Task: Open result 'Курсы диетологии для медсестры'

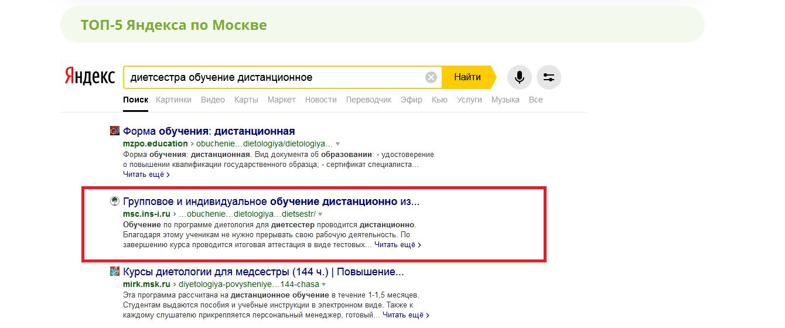Action: pyautogui.click(x=264, y=272)
